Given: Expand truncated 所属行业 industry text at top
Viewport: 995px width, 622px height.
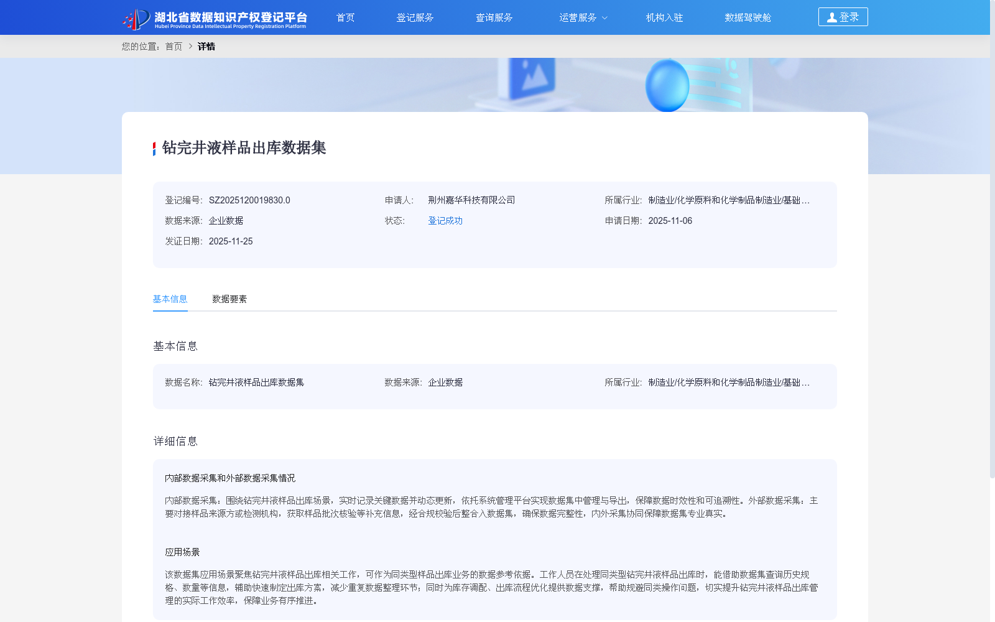Looking at the screenshot, I should click(x=805, y=200).
